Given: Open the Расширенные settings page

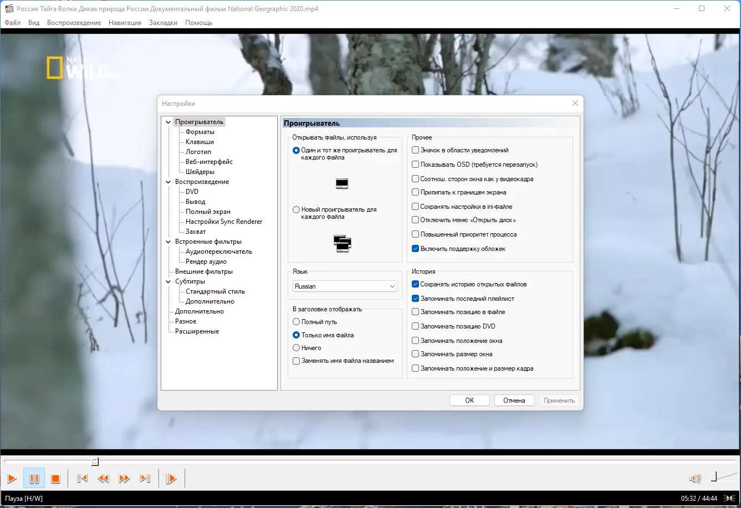Looking at the screenshot, I should [x=197, y=331].
